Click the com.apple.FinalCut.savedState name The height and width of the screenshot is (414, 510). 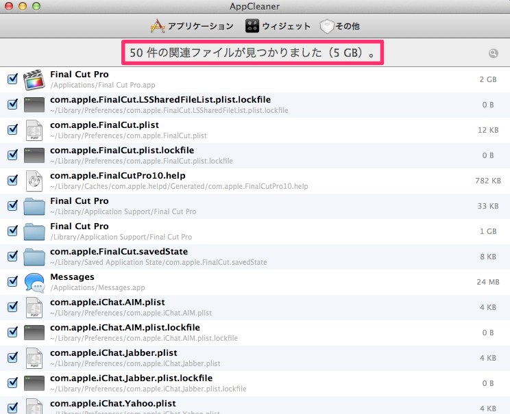pyautogui.click(x=119, y=252)
